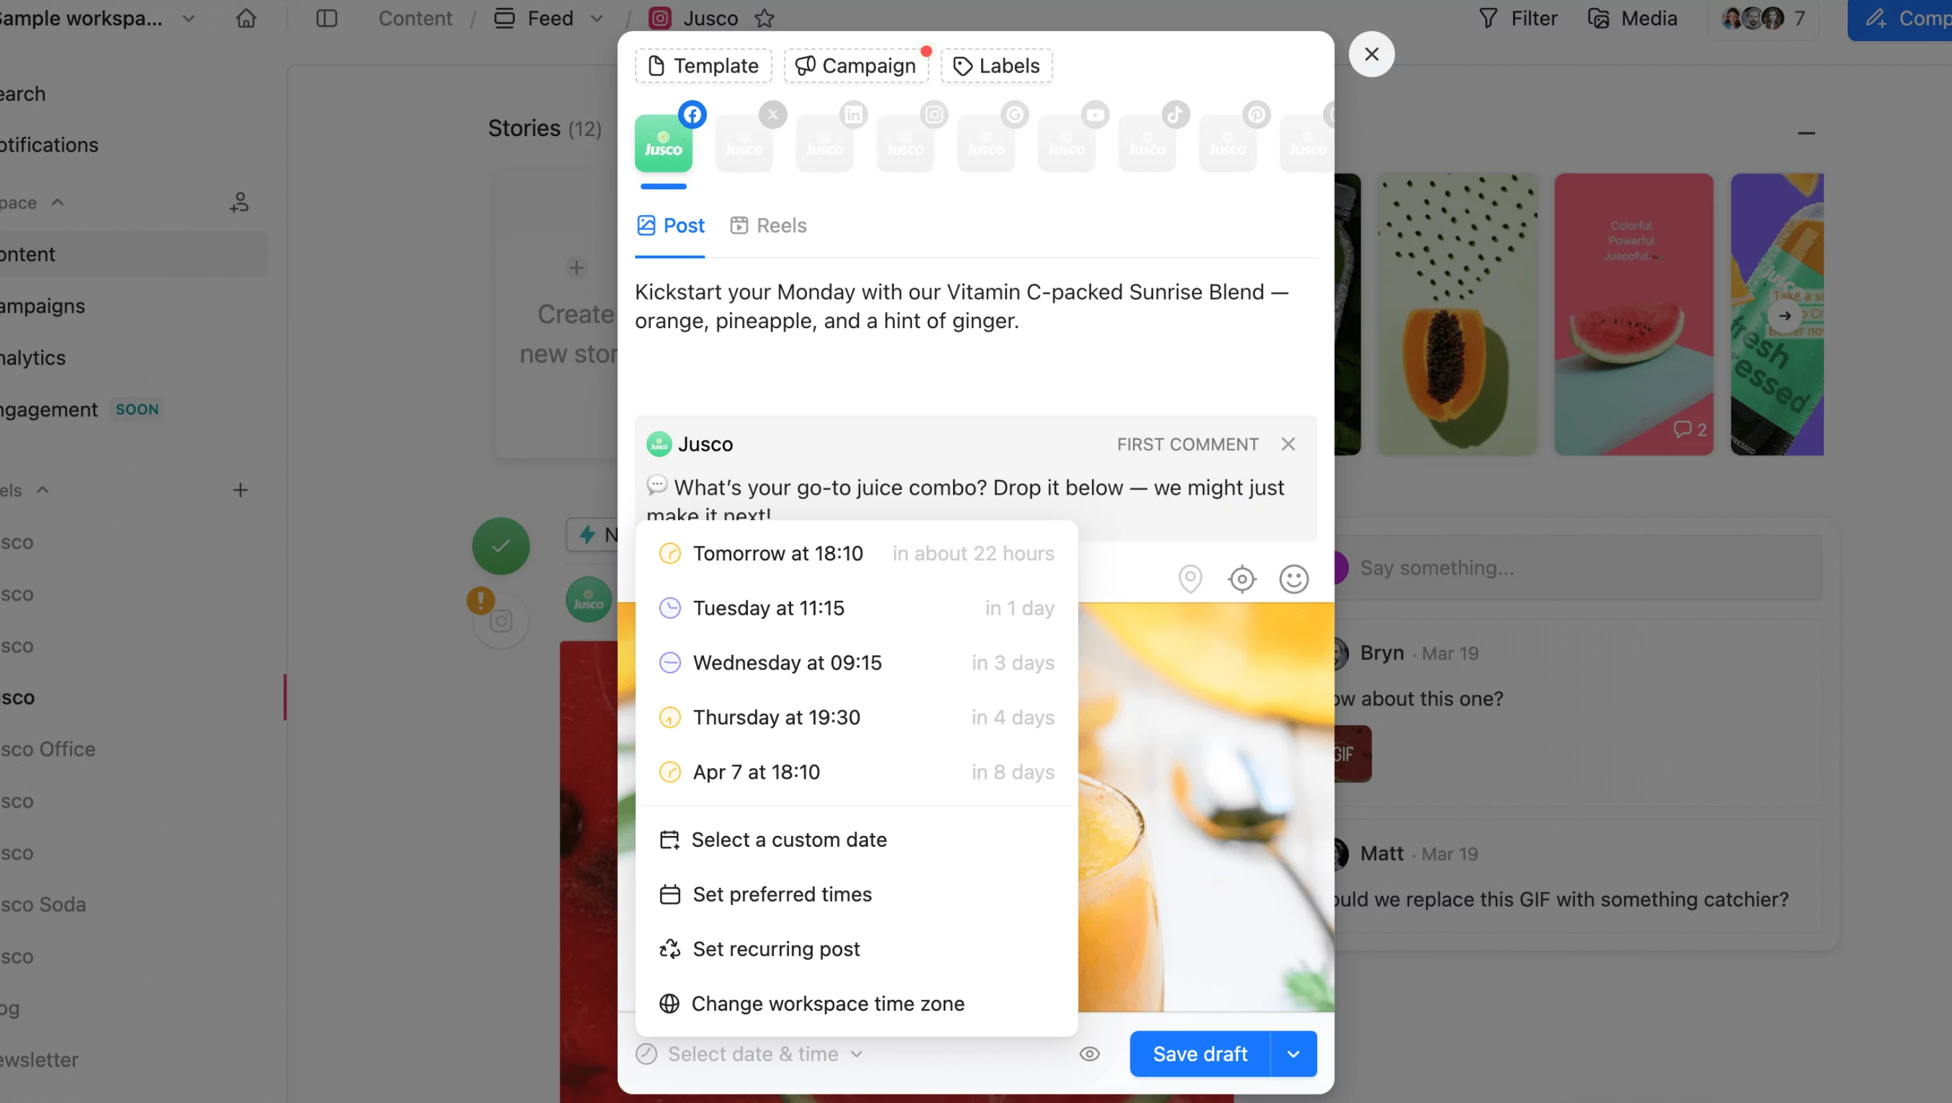The image size is (1952, 1103).
Task: Expand the Save draft options arrow
Action: click(x=1294, y=1055)
